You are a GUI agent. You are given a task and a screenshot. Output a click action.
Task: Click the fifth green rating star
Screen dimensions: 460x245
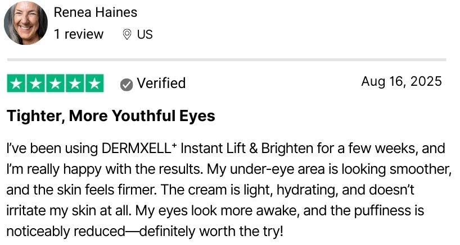[94, 84]
